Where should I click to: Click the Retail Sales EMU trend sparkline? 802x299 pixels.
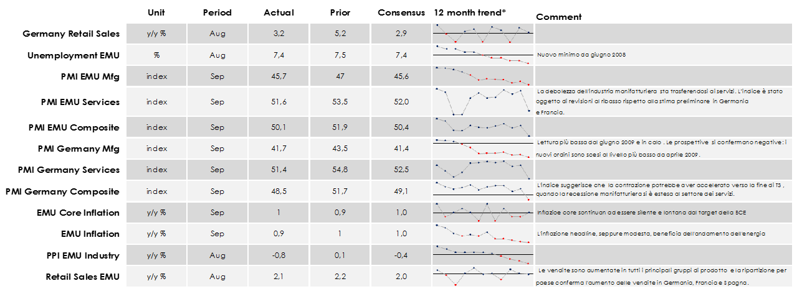[483, 276]
